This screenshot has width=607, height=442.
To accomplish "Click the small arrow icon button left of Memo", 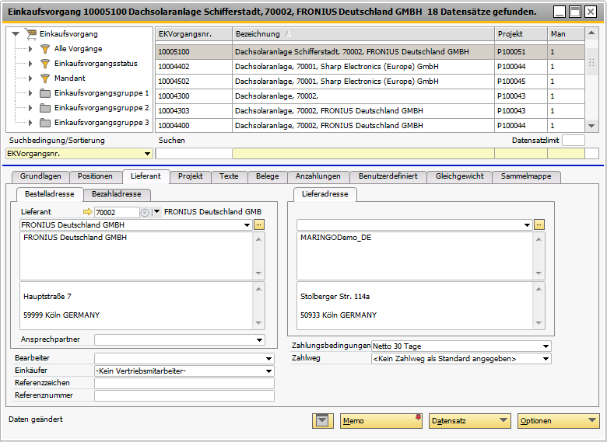I will (323, 421).
